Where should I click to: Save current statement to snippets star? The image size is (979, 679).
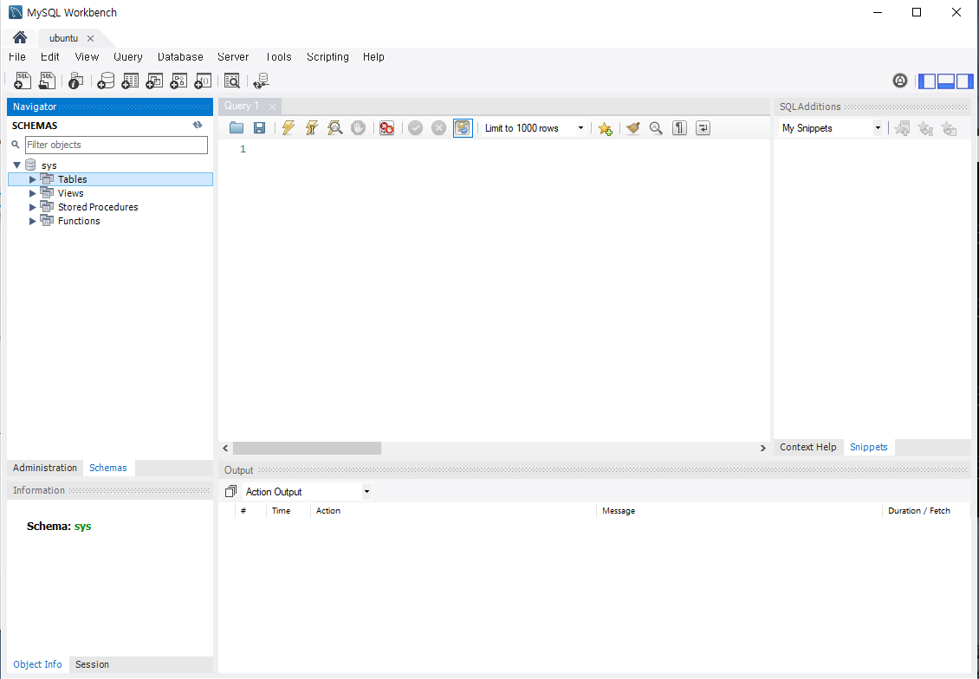(605, 128)
